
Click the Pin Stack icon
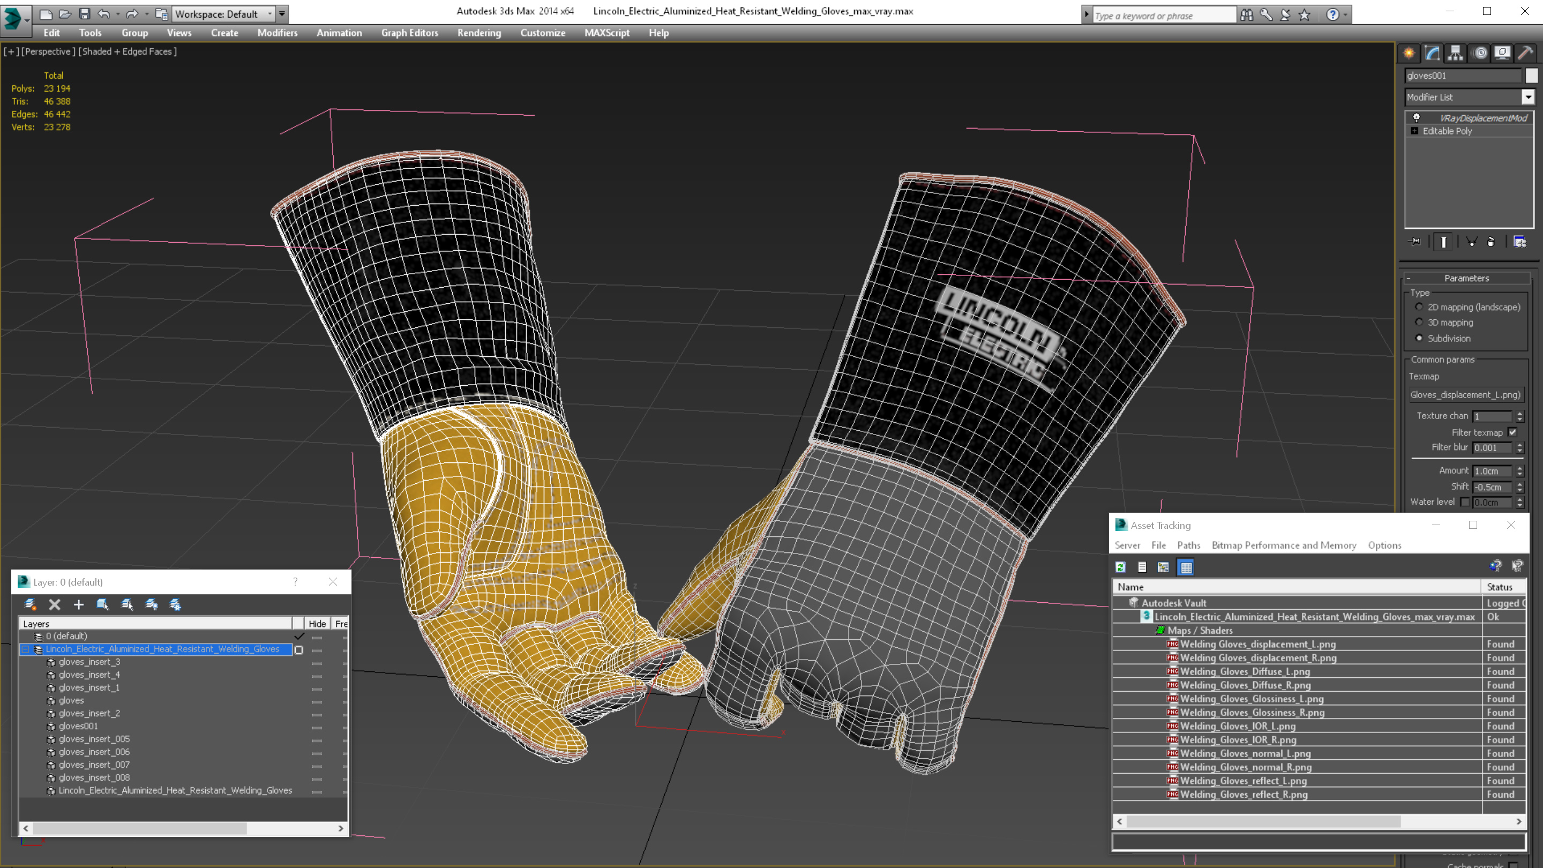tap(1415, 242)
